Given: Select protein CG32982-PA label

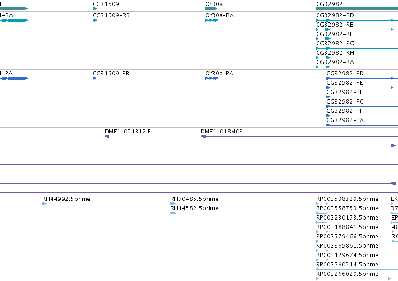Looking at the screenshot, I should [345, 120].
